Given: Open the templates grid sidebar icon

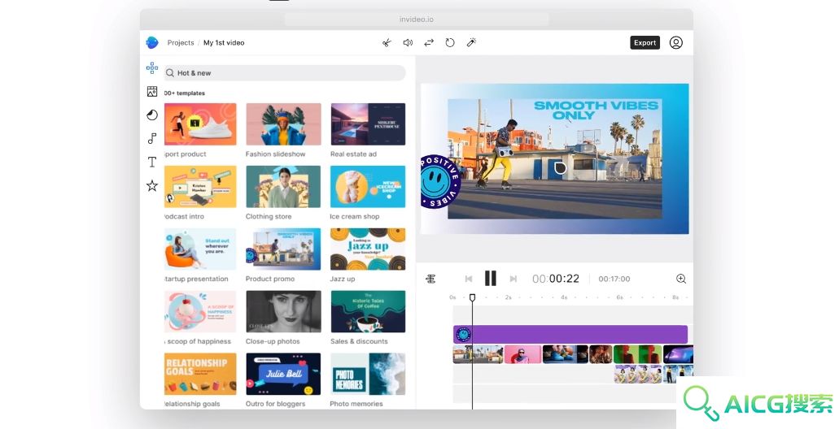Looking at the screenshot, I should point(152,68).
